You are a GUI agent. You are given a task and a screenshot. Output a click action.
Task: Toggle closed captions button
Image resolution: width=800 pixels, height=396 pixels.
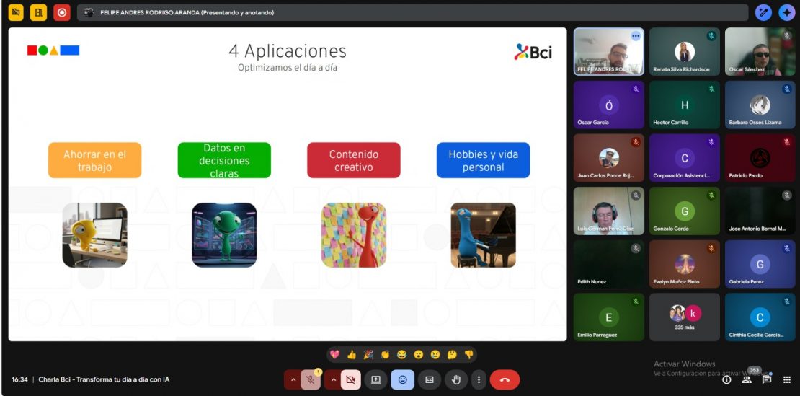pyautogui.click(x=429, y=379)
